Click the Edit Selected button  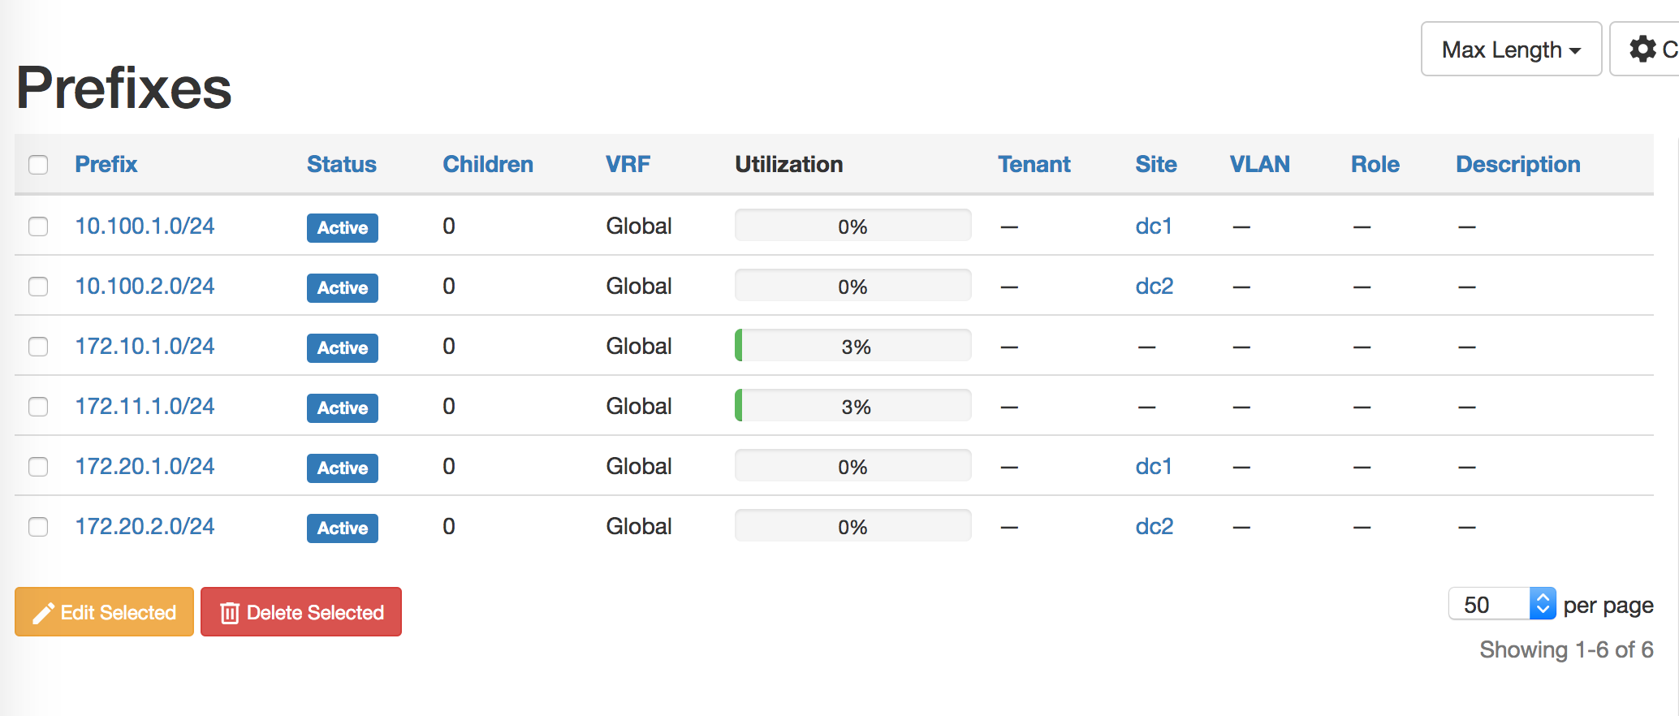coord(104,612)
